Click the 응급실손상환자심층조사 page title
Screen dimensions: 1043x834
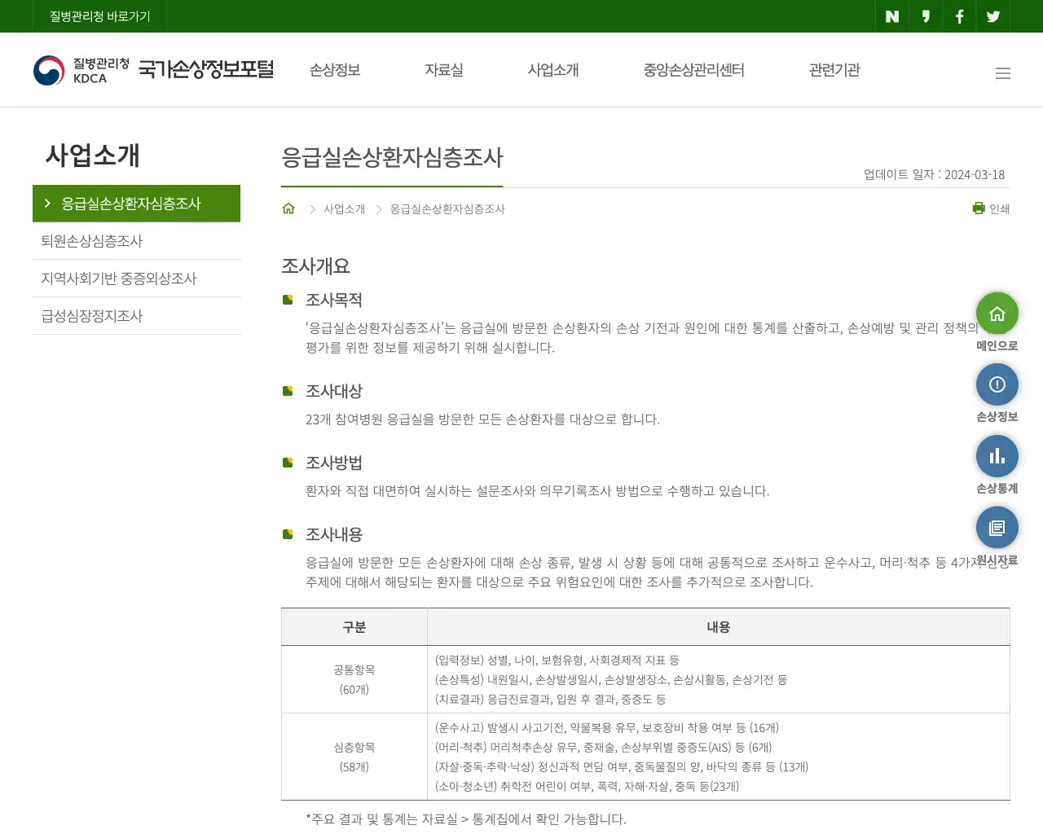[392, 157]
